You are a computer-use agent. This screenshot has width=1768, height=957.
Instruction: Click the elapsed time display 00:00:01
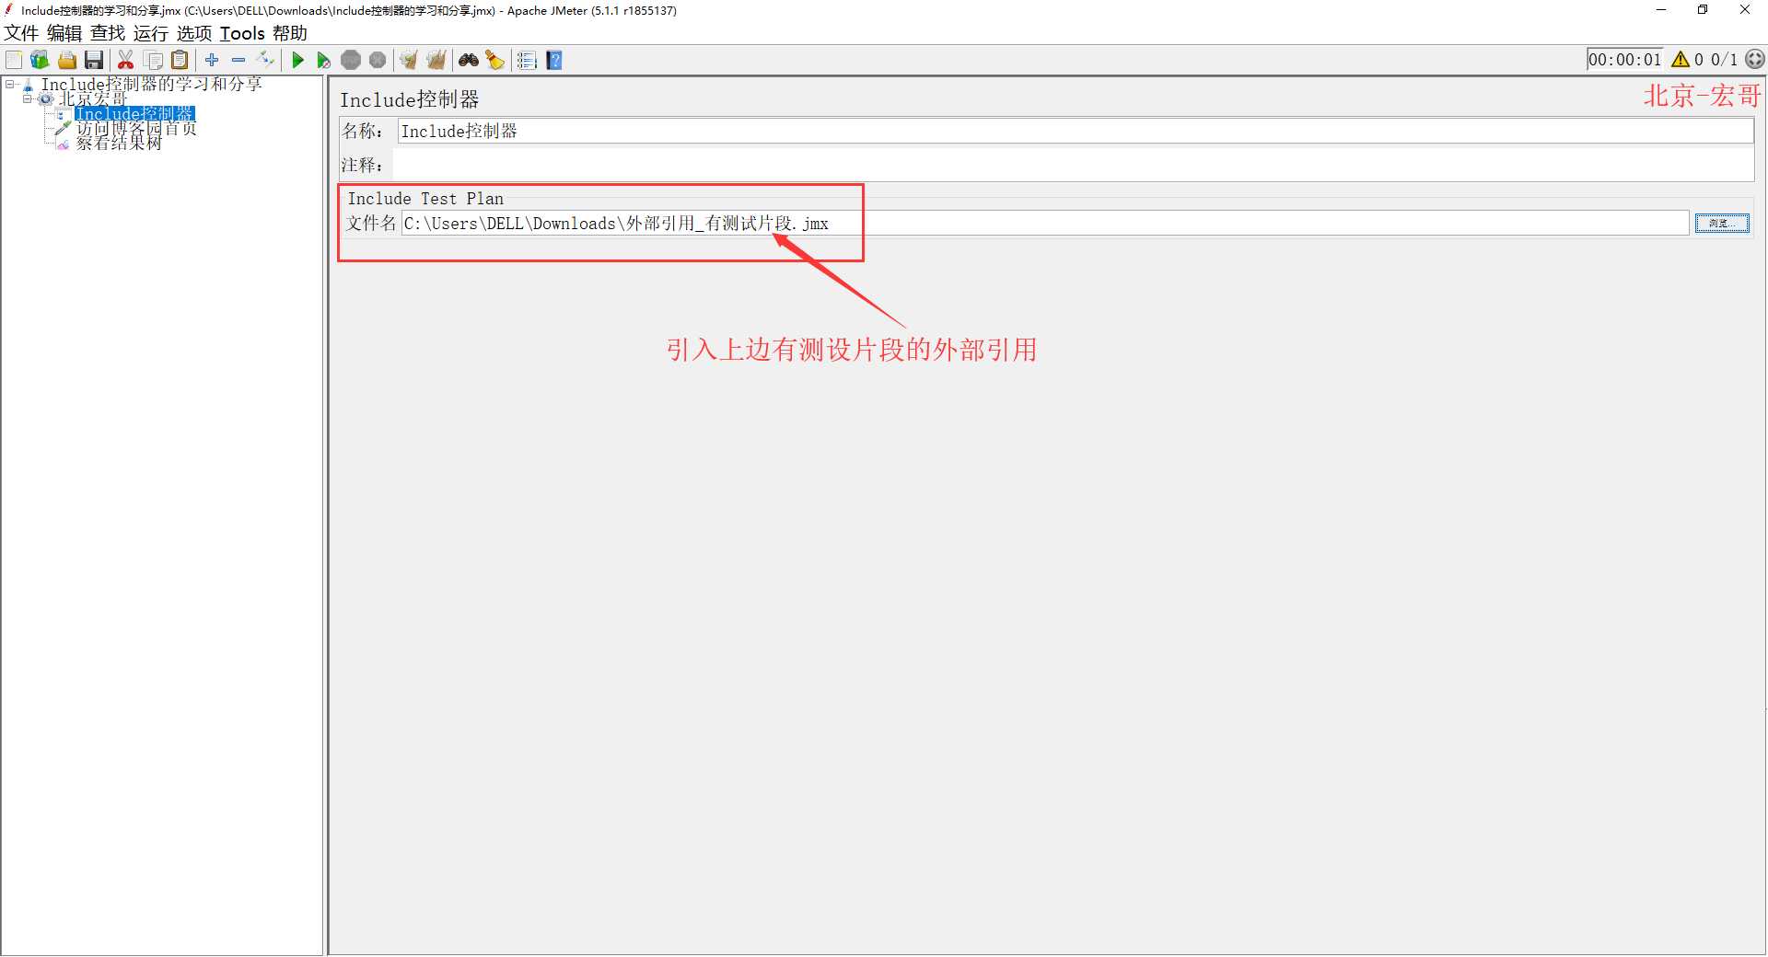pos(1625,60)
